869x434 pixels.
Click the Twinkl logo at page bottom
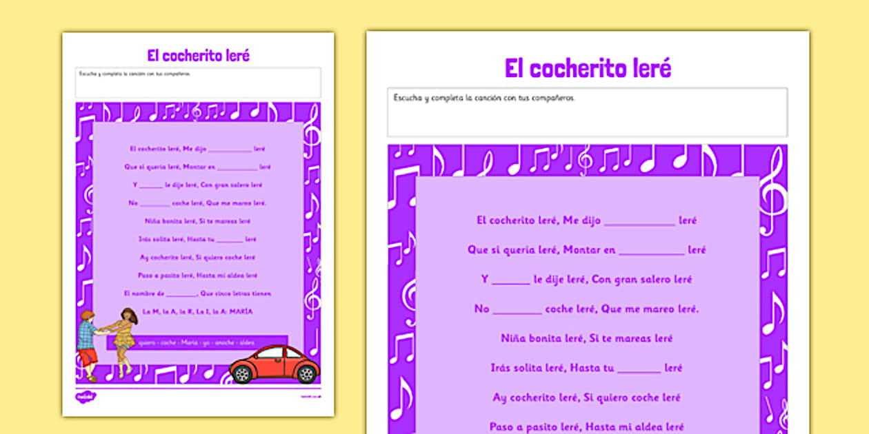click(x=86, y=396)
